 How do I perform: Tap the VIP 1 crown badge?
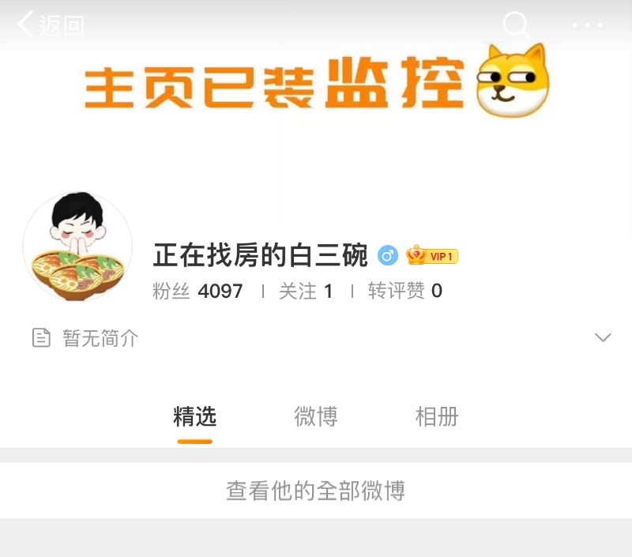tap(432, 255)
